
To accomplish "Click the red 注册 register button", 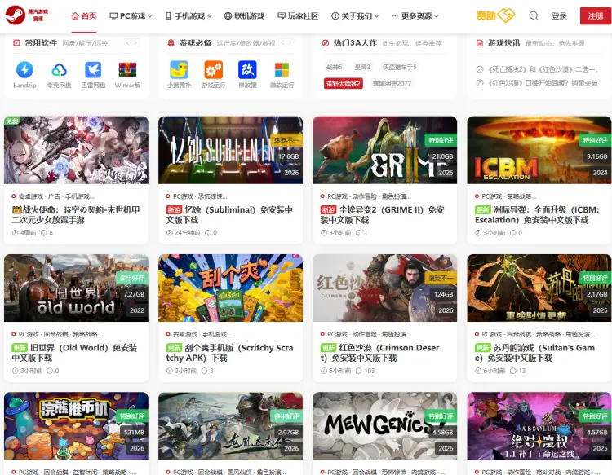I will [x=595, y=16].
